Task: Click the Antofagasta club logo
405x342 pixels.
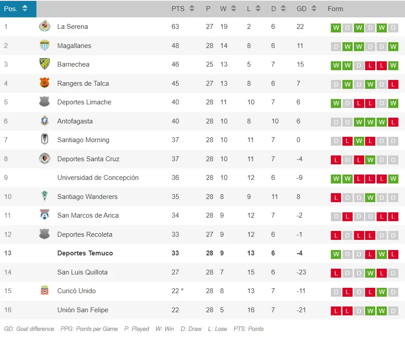Action: (44, 121)
